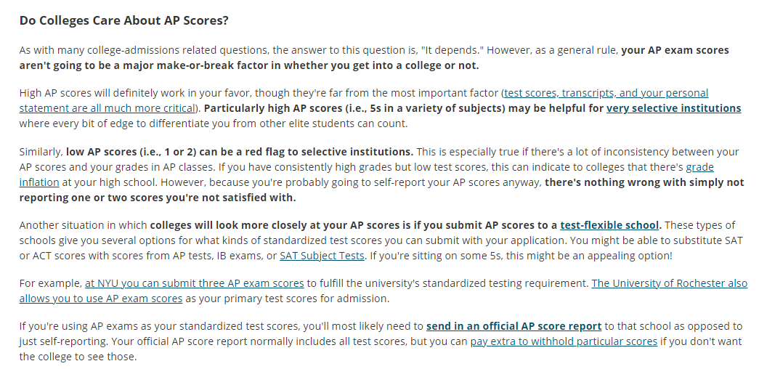This screenshot has width=759, height=369.
Task: Open 'send in an official AP score report' link
Action: [x=514, y=326]
